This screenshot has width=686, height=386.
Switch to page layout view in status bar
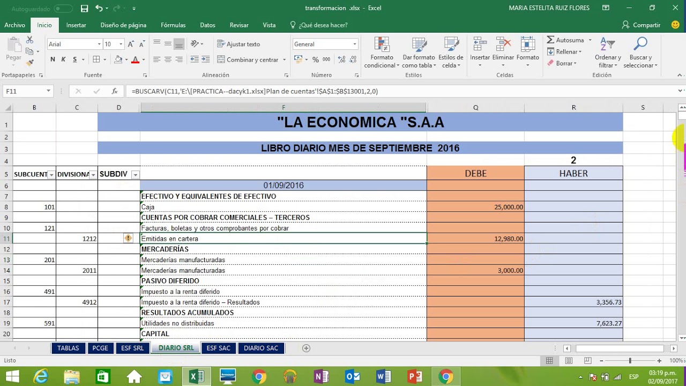569,361
